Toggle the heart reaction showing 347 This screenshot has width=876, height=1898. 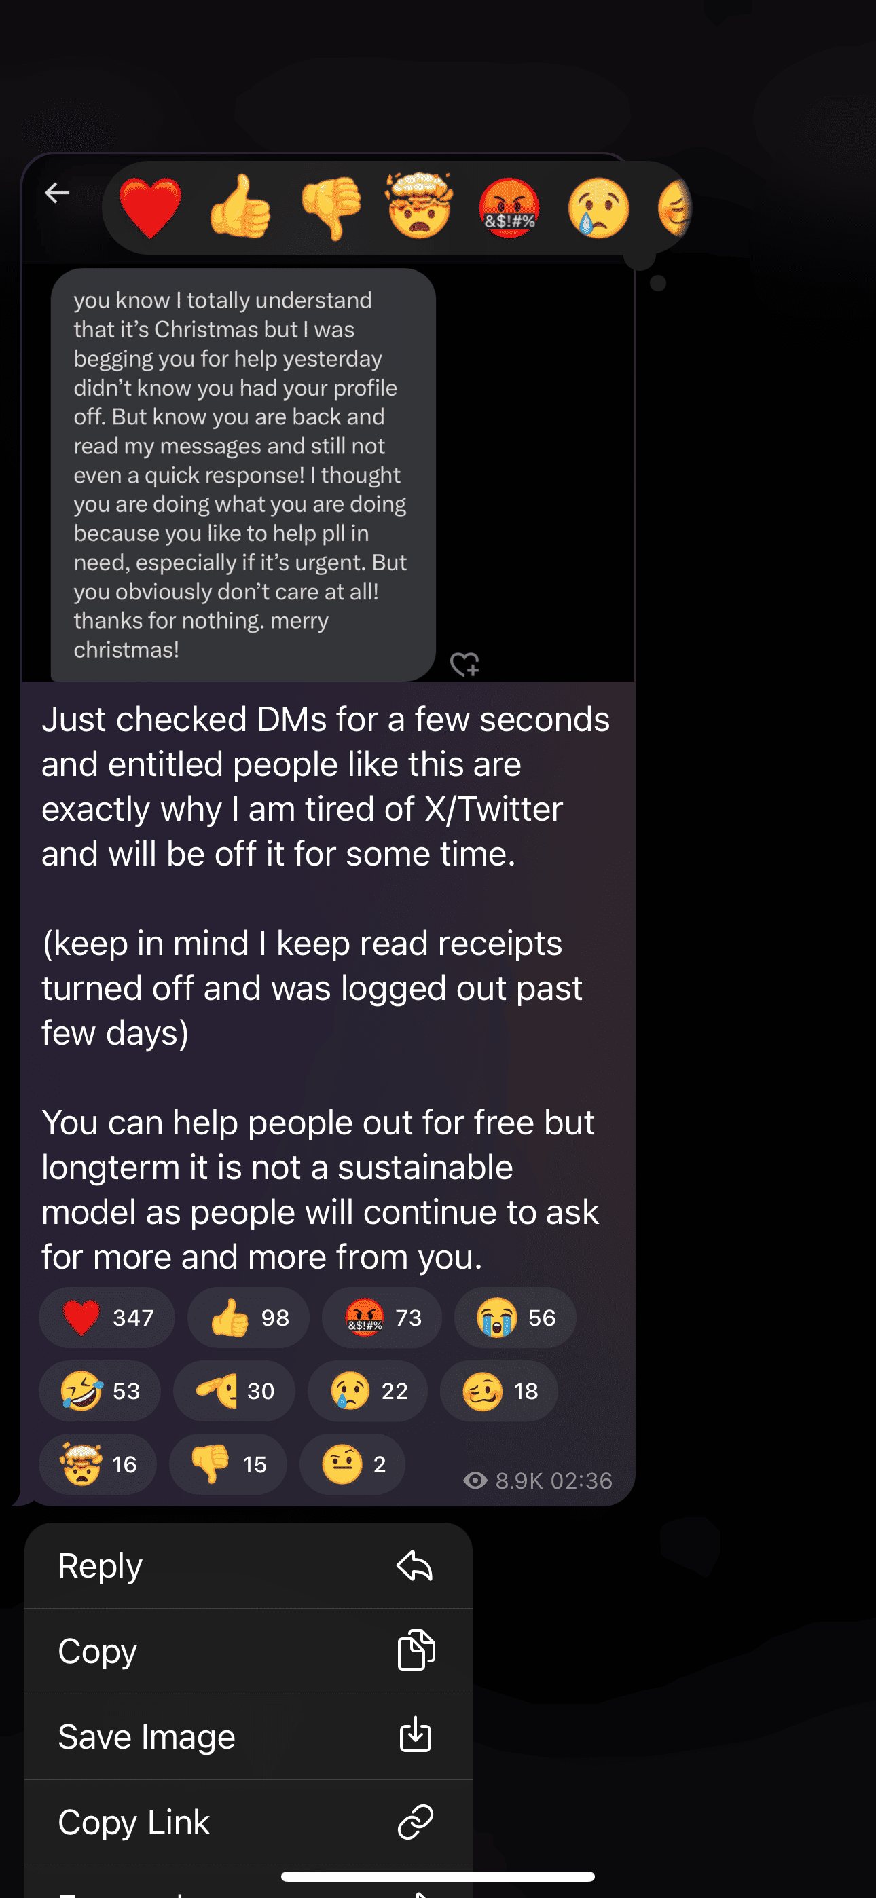pos(107,1318)
